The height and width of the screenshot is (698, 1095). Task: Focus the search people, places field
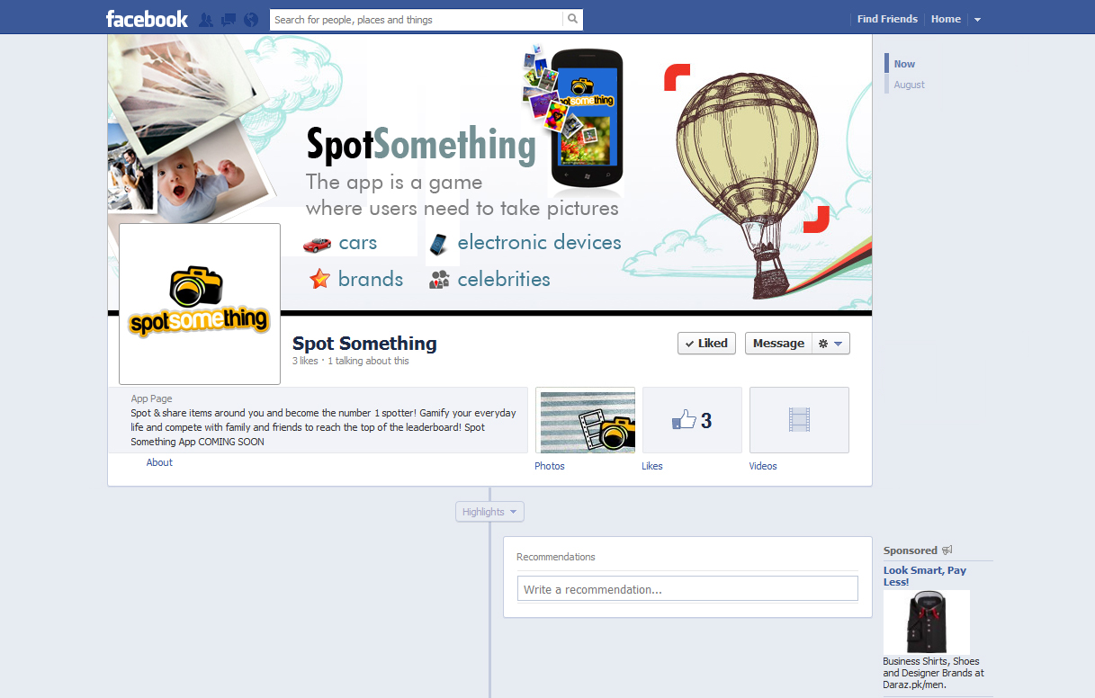pyautogui.click(x=417, y=20)
